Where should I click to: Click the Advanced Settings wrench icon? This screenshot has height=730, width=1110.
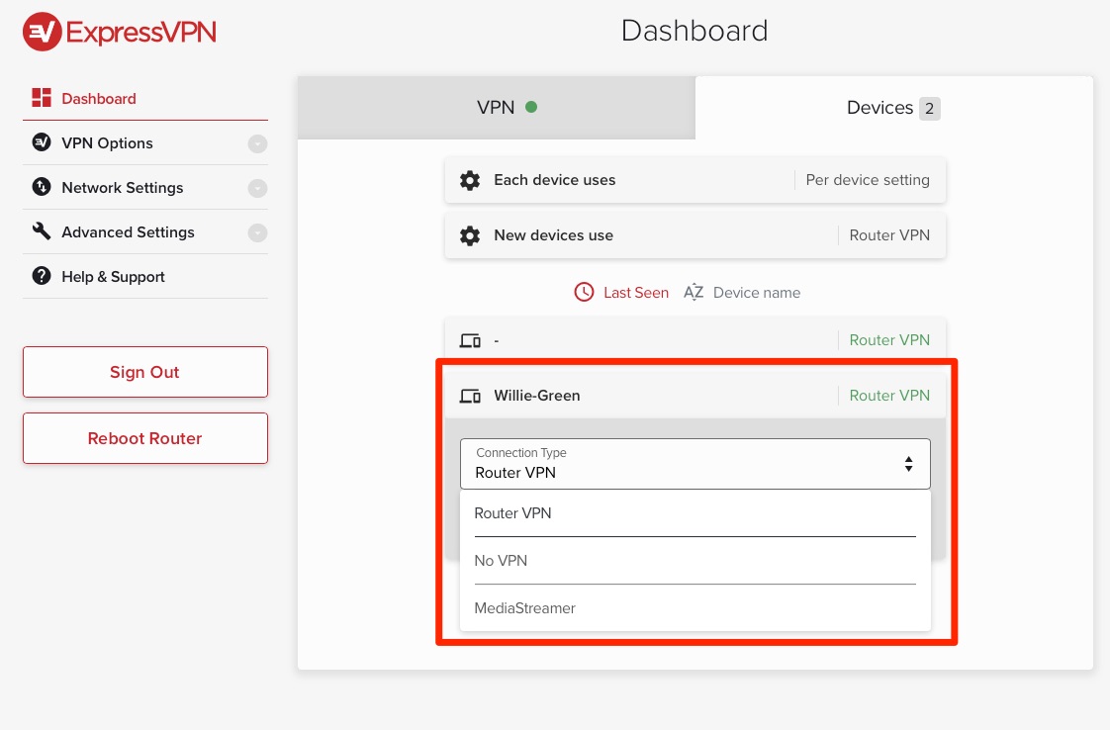[41, 231]
